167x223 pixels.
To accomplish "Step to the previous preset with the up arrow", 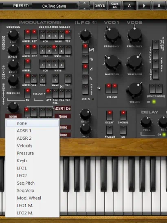I will pos(84,3).
